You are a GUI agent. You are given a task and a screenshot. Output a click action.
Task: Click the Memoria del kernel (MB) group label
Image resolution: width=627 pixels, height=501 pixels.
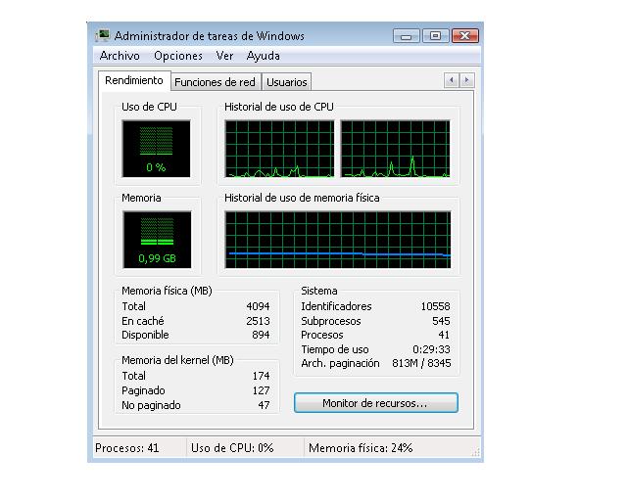177,360
